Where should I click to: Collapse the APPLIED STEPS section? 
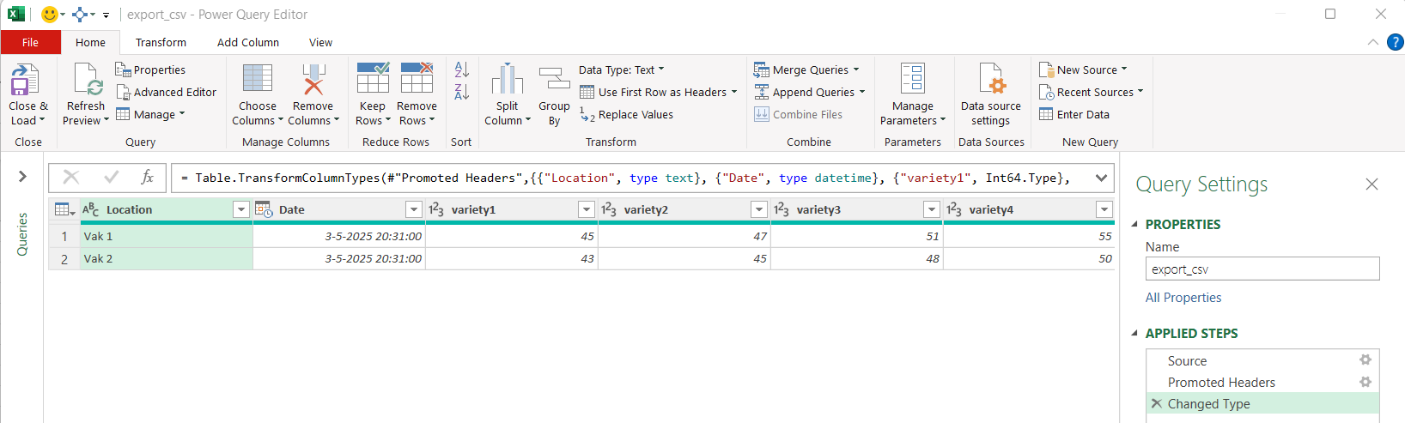[x=1134, y=333]
